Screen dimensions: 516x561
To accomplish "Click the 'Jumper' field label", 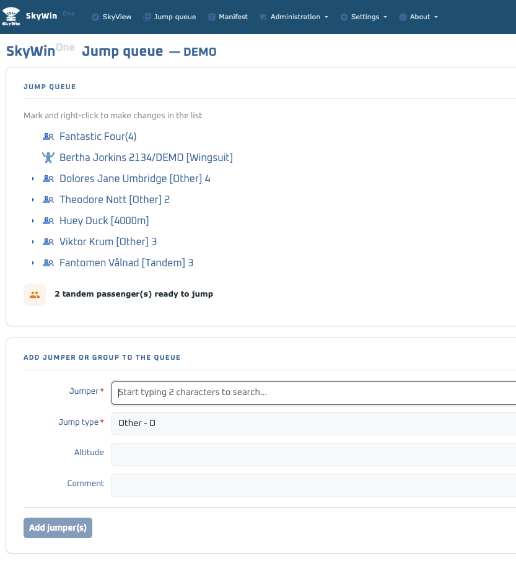I will pyautogui.click(x=84, y=391).
